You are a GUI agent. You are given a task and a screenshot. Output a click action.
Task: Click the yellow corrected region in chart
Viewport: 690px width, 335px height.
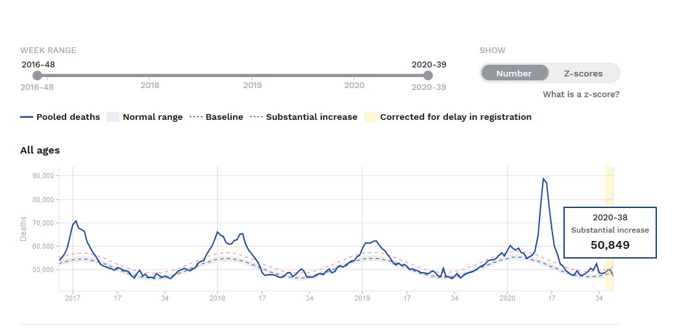point(609,194)
